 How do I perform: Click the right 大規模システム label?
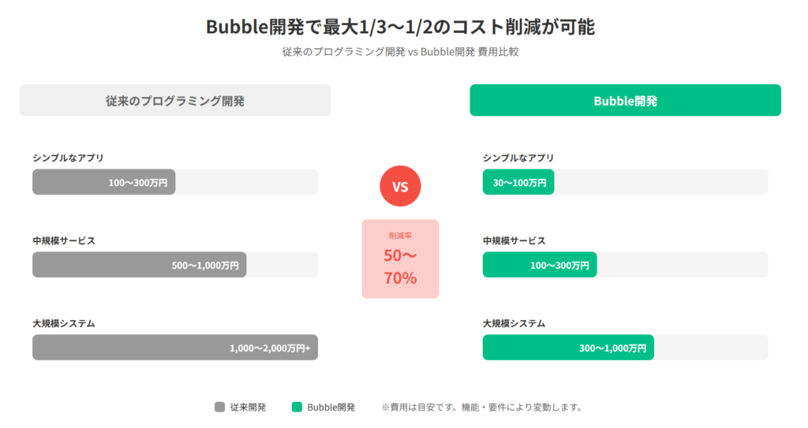[514, 323]
